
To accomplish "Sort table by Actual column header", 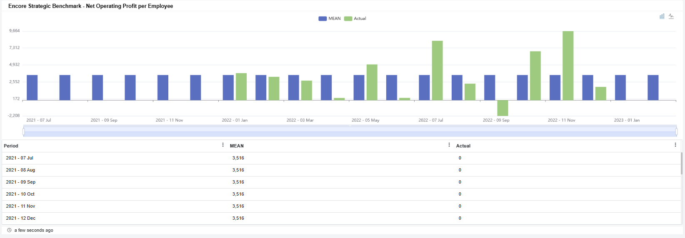I will click(463, 146).
